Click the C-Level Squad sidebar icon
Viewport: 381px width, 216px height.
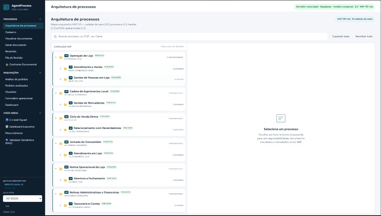[7, 120]
